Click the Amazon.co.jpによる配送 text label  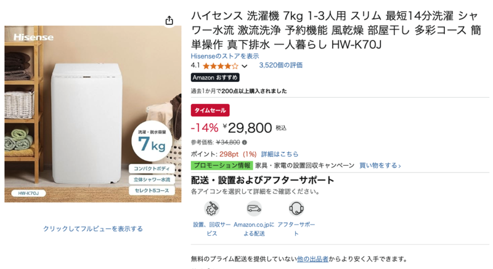(x=254, y=229)
